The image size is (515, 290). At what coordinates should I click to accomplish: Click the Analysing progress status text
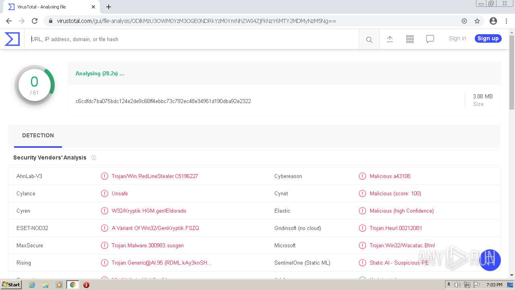click(100, 73)
